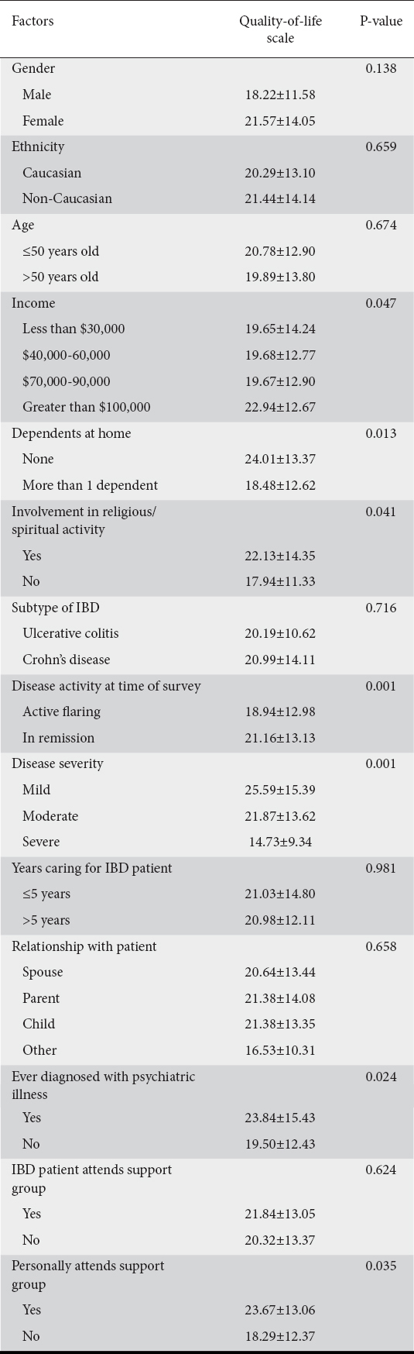Click the P-value column header
Image resolution: width=414 pixels, height=1354 pixels.
381,21
